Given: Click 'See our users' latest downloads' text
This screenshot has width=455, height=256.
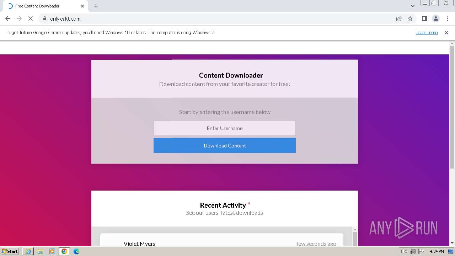Looking at the screenshot, I should pos(225,213).
